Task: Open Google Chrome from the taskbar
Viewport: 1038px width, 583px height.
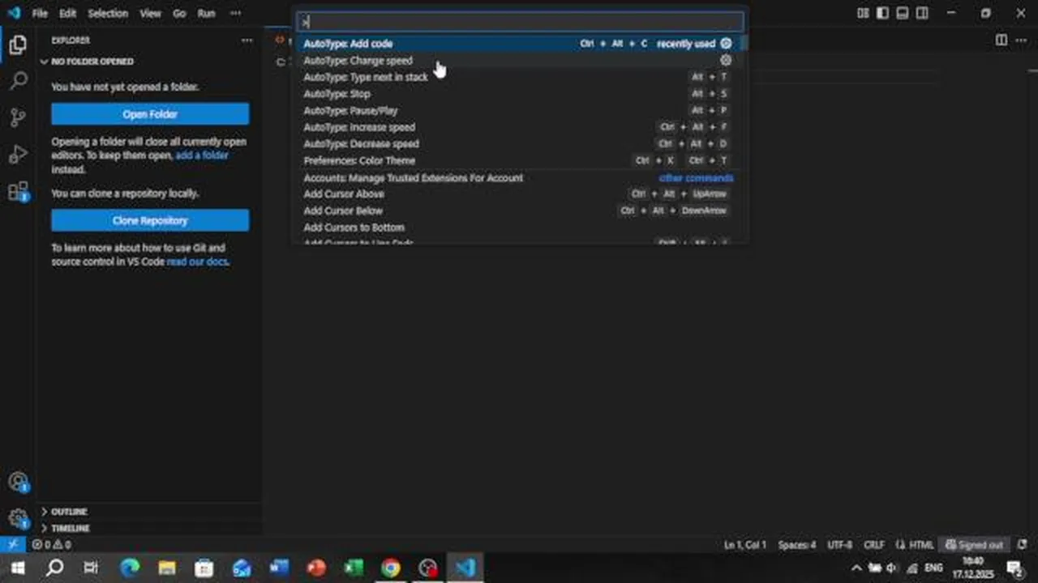Action: 391,568
